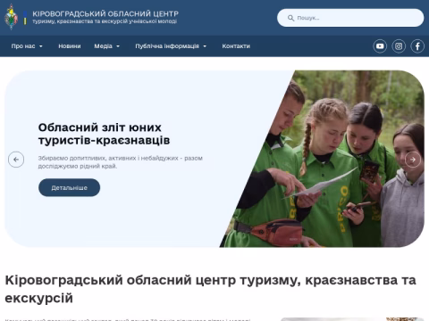Screen dimensions: 429x321
Task: Show the next slide with the right arrow
Action: coord(413,160)
